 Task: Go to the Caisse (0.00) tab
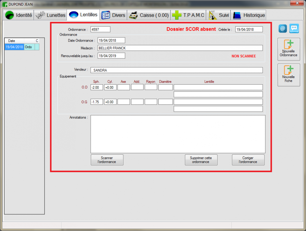coord(149,15)
